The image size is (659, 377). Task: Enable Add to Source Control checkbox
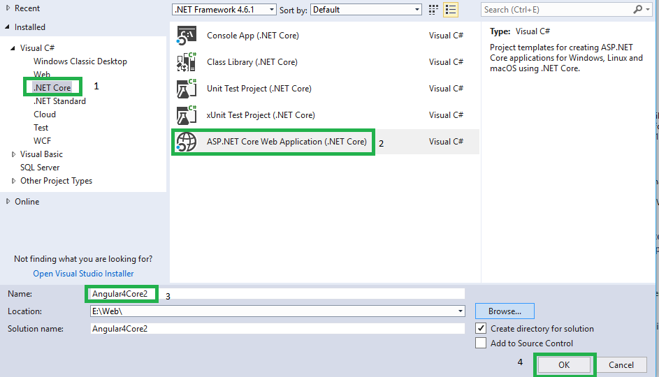pyautogui.click(x=481, y=343)
